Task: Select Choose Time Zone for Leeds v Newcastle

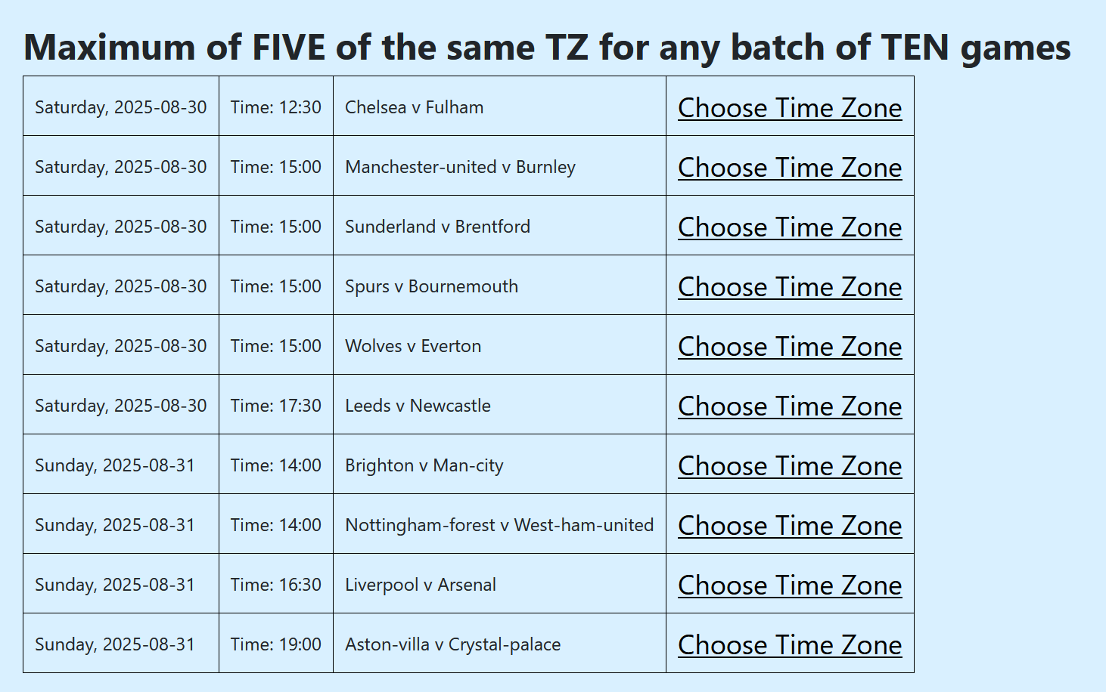Action: tap(789, 406)
